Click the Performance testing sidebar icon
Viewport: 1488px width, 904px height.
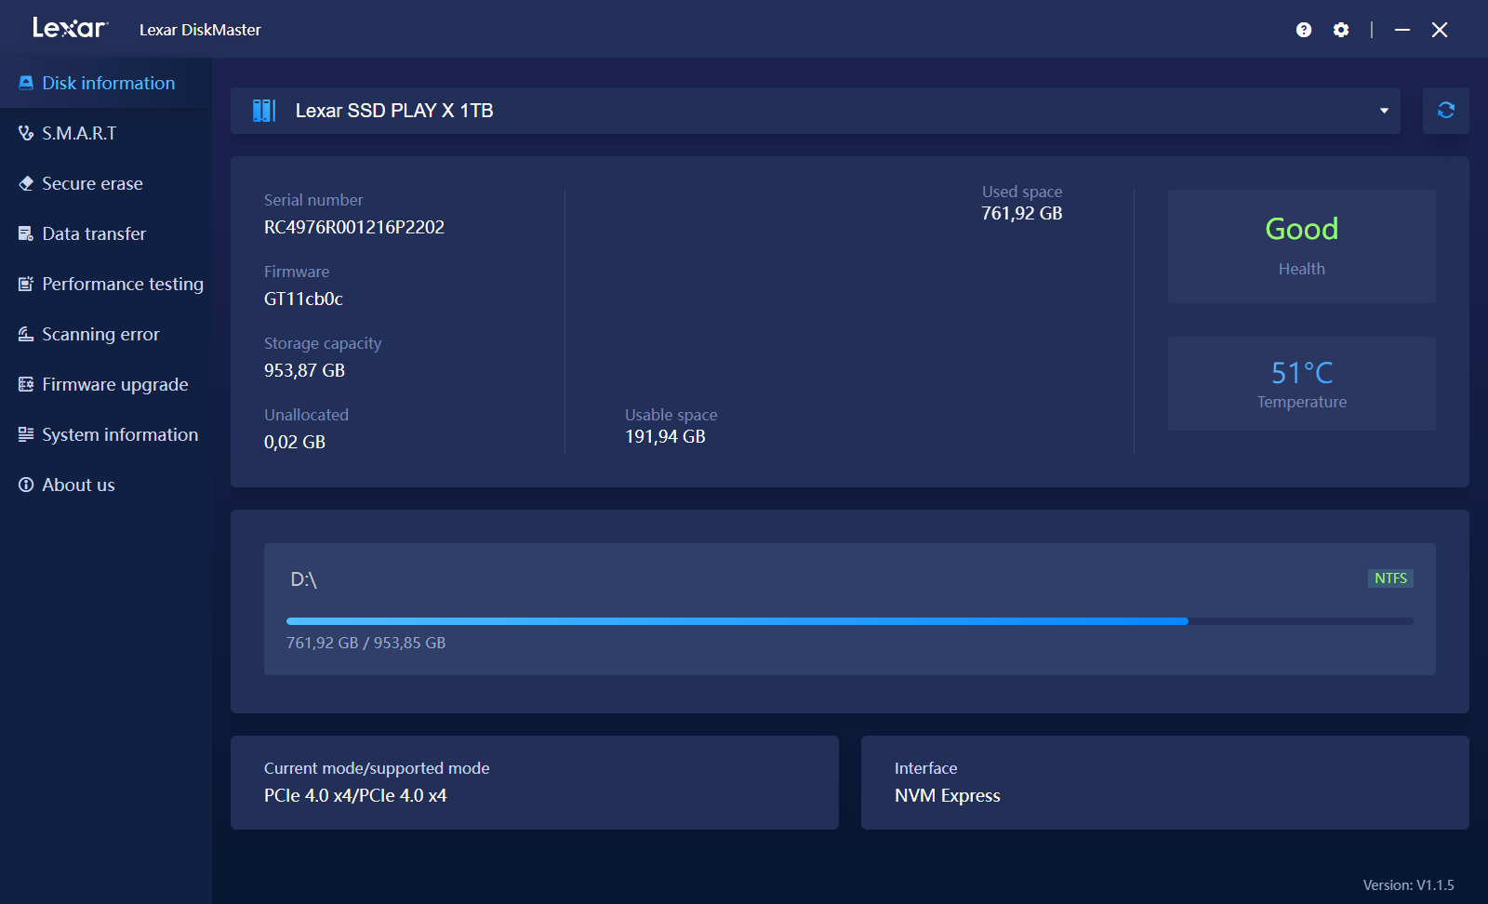point(26,285)
